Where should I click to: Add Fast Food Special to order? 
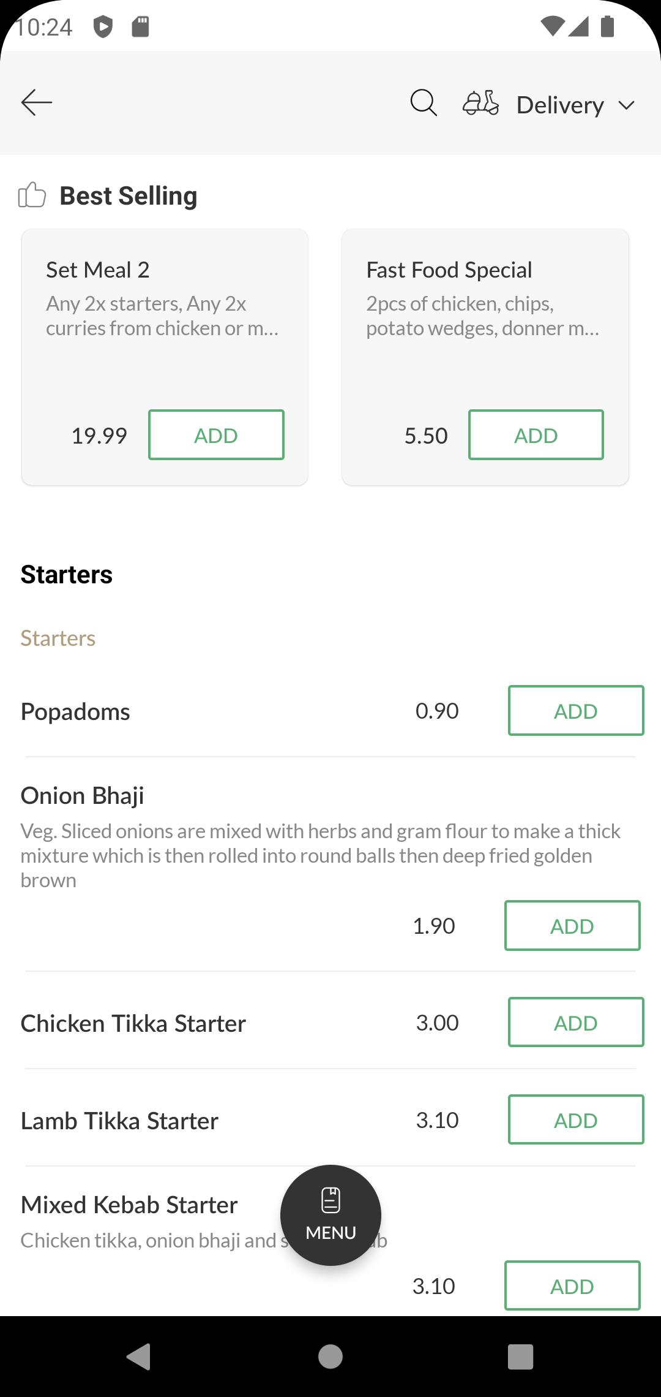point(536,434)
